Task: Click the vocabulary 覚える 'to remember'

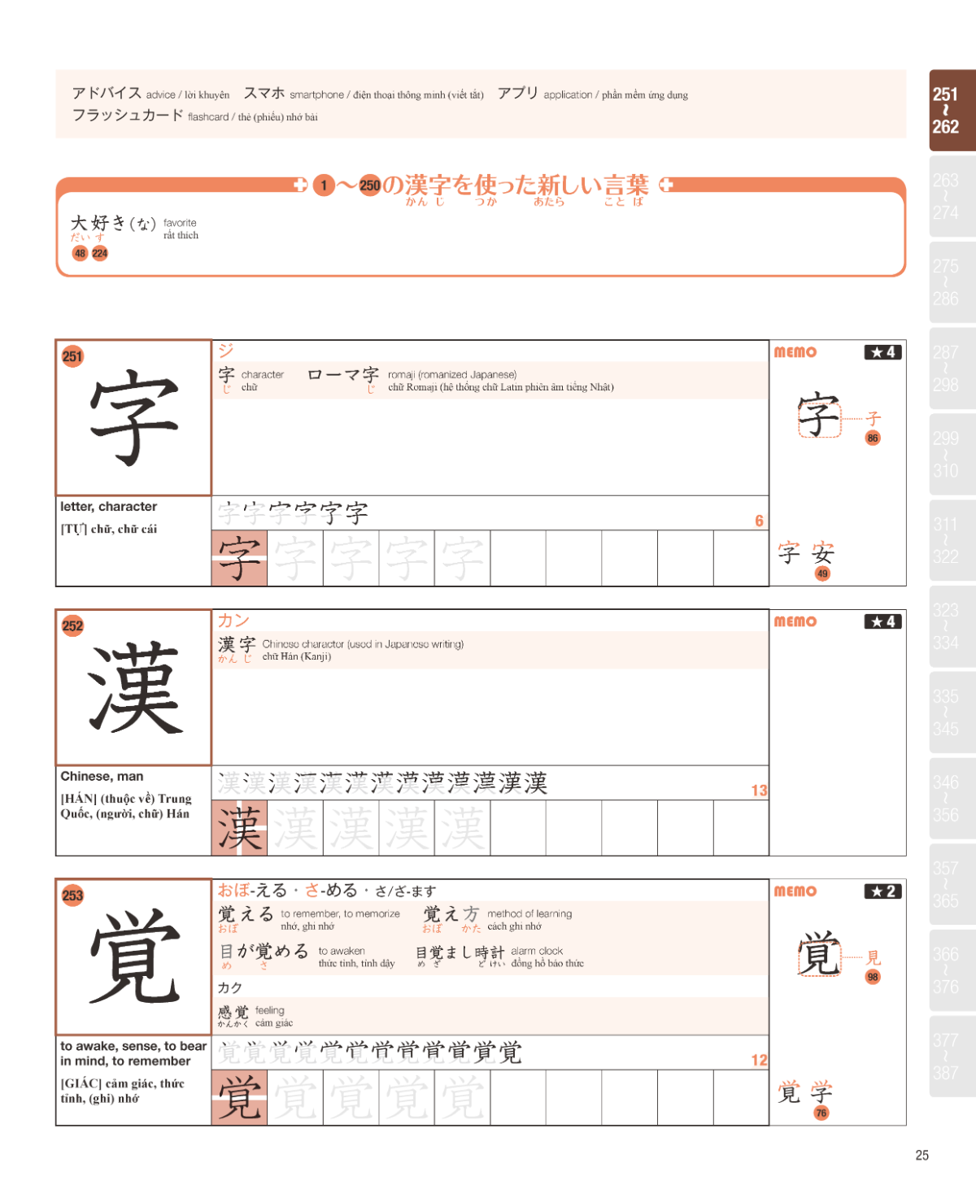Action: pyautogui.click(x=246, y=914)
